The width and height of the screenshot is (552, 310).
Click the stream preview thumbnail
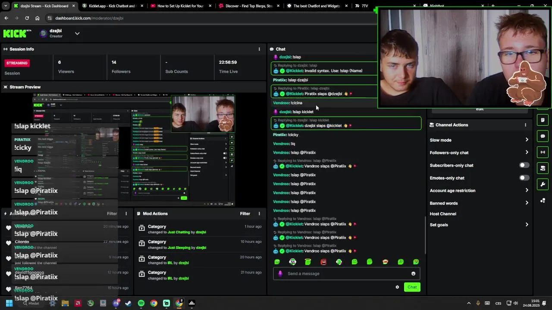pyautogui.click(x=133, y=150)
